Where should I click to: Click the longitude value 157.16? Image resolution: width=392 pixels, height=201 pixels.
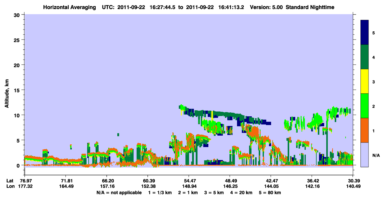tap(107, 186)
